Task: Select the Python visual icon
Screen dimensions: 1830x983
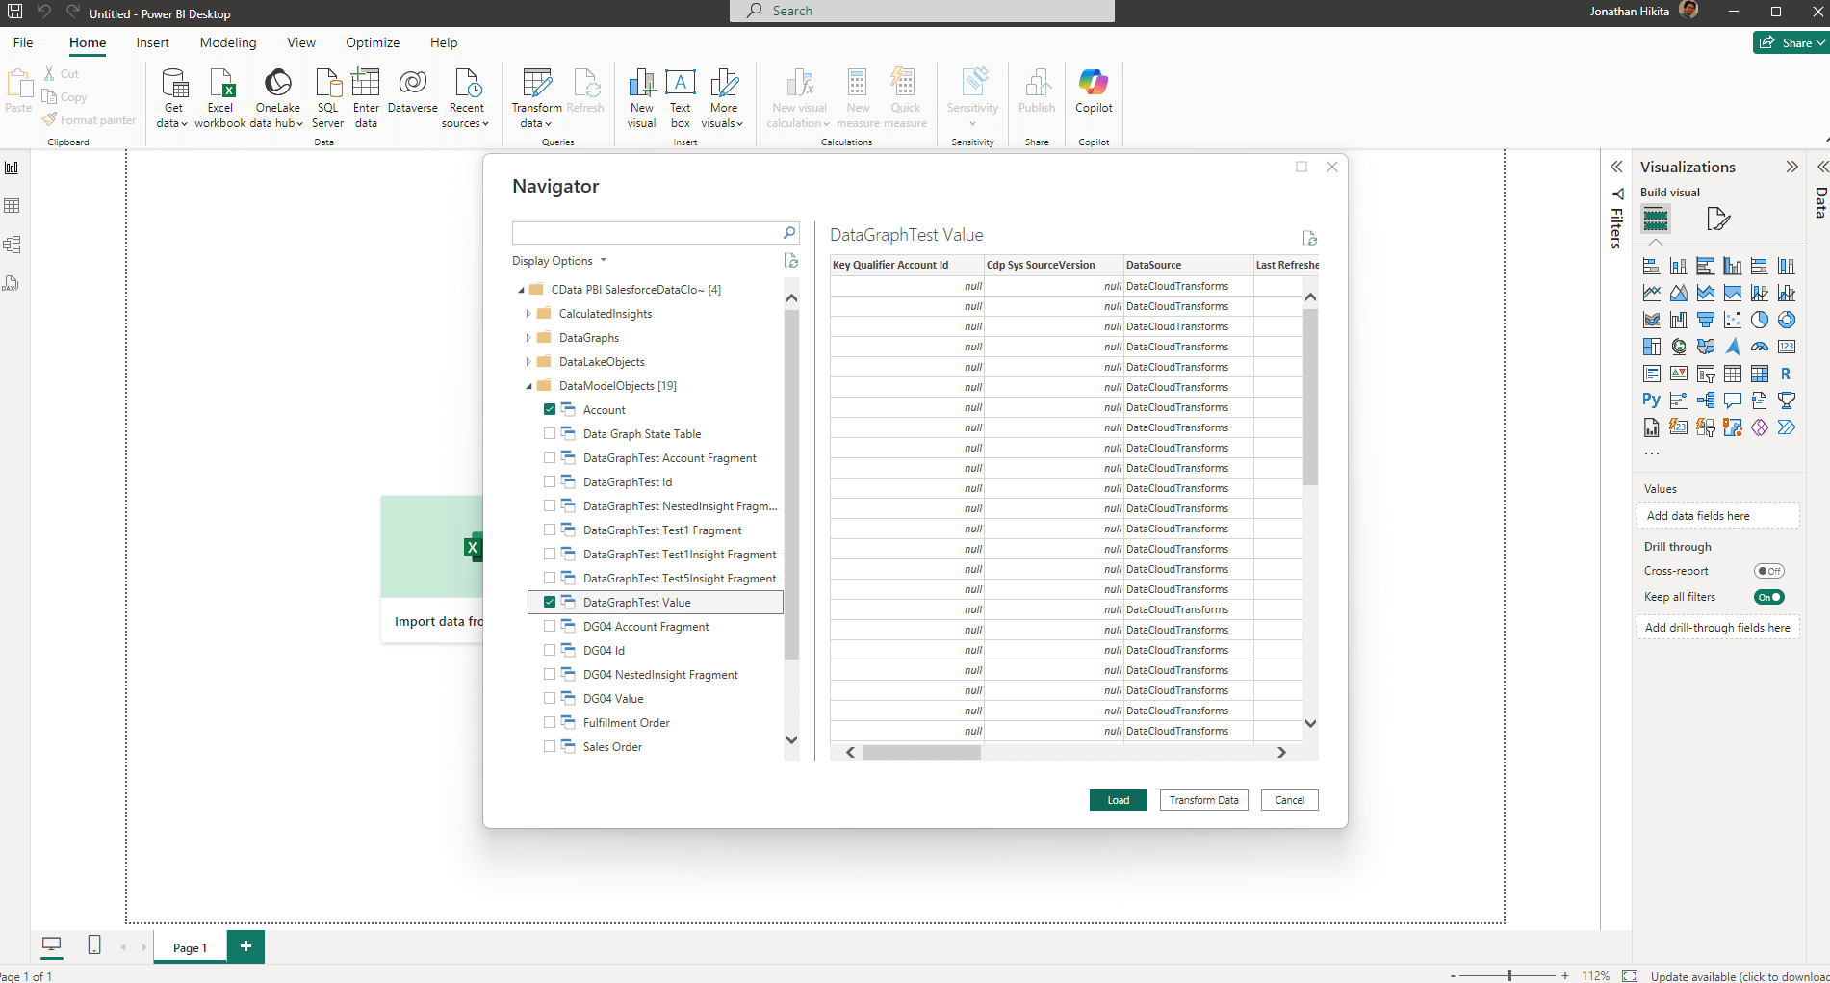Action: point(1651,401)
